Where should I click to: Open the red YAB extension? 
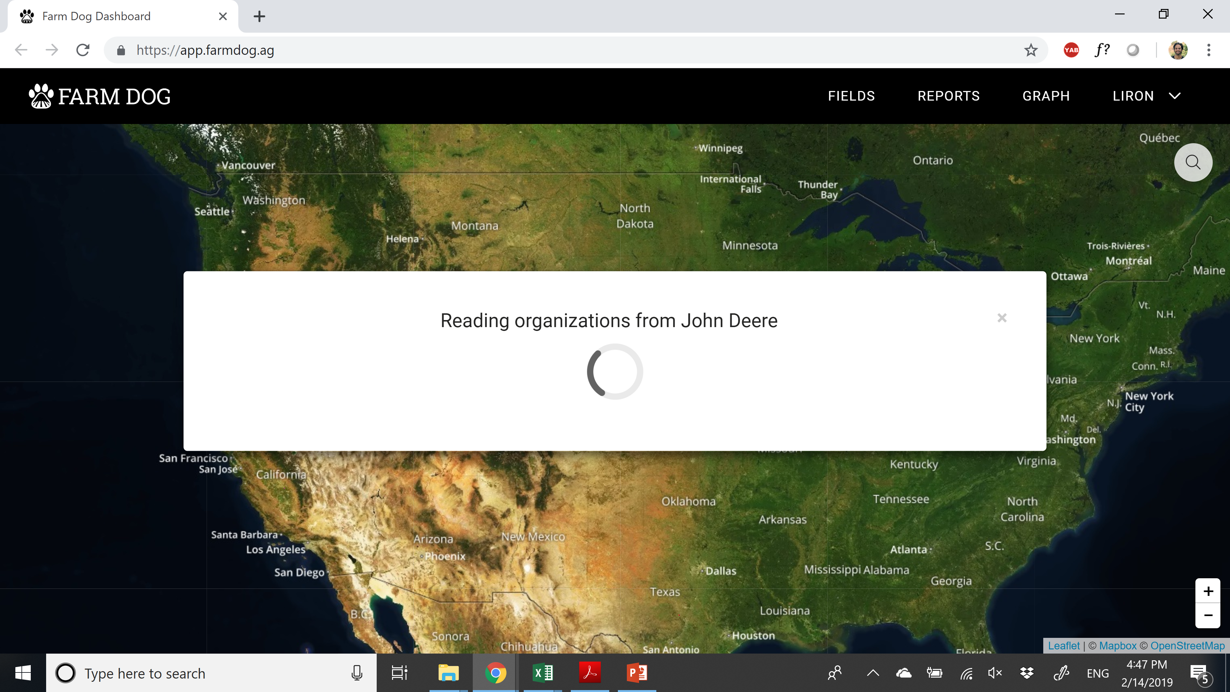click(1071, 50)
